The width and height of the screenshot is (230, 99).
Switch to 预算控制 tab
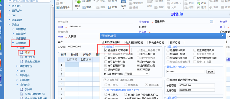coord(175,42)
